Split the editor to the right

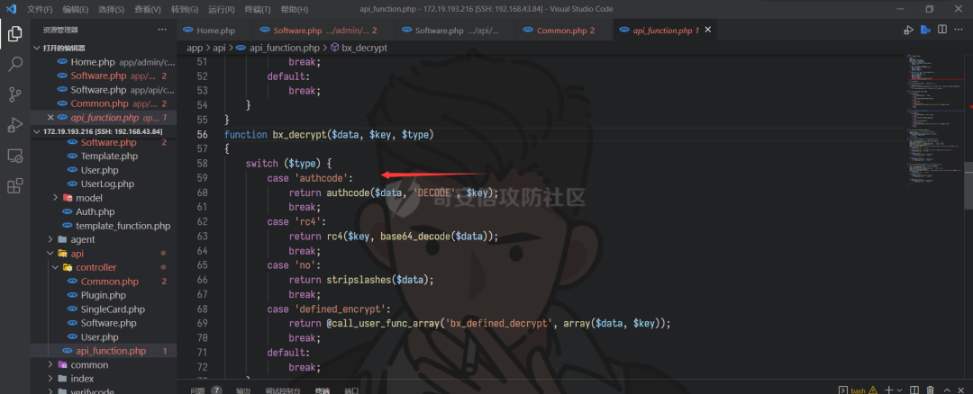pos(942,29)
